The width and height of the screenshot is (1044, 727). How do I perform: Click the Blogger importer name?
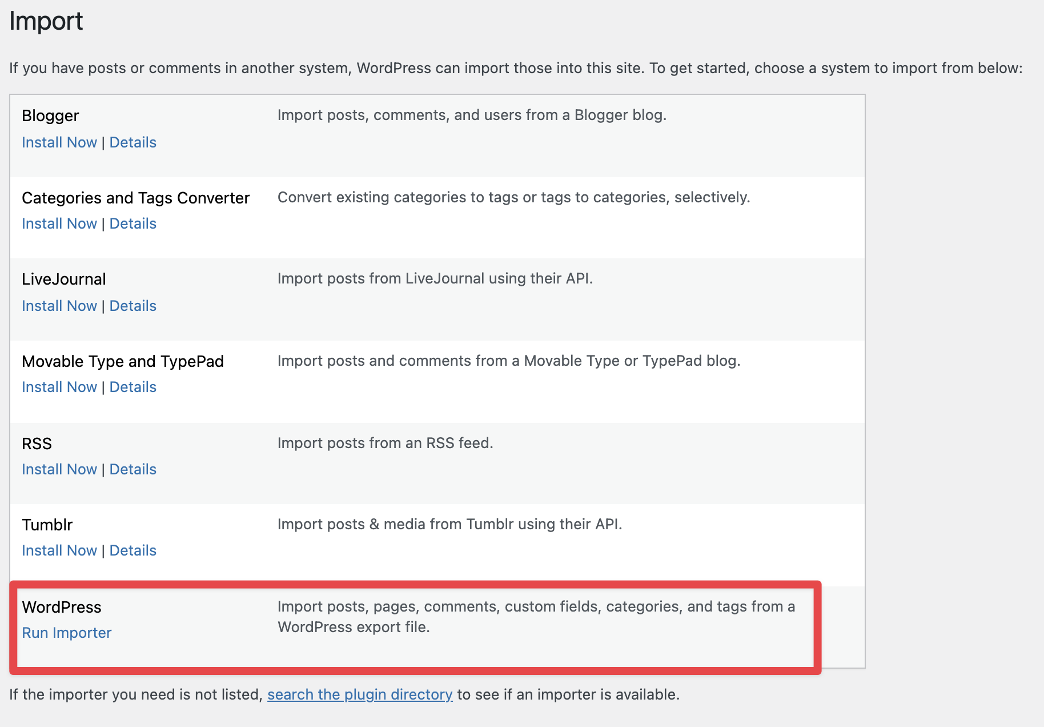[50, 115]
